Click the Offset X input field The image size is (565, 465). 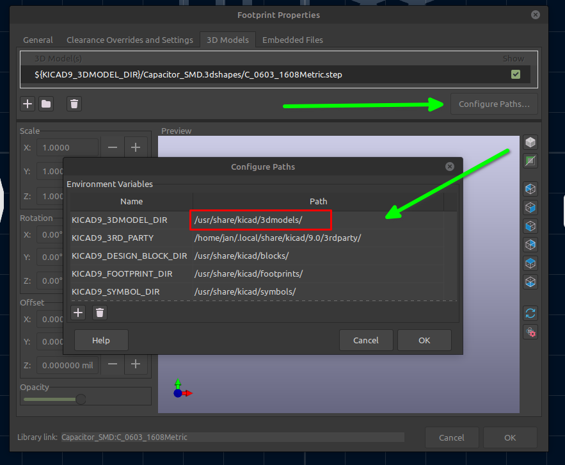coord(50,319)
